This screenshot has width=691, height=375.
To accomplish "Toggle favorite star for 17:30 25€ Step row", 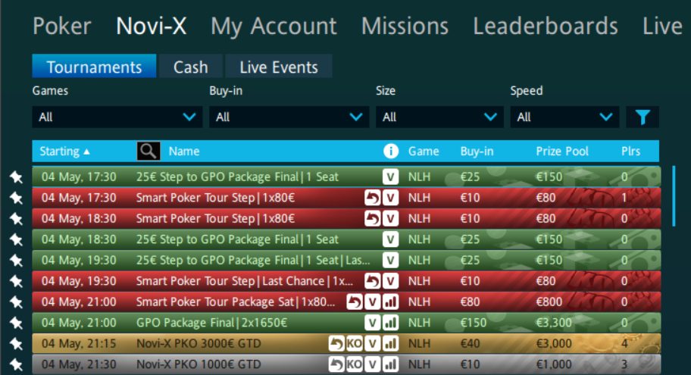I will 16,177.
